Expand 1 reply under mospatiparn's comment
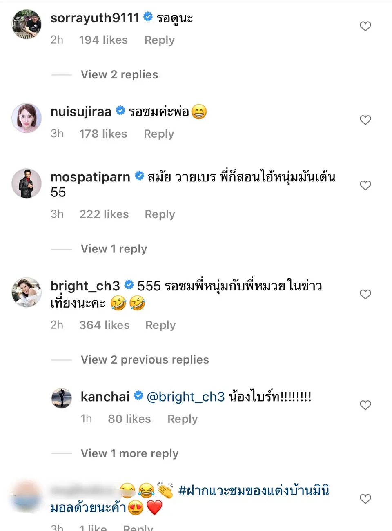This screenshot has height=531, width=392. pos(114,249)
